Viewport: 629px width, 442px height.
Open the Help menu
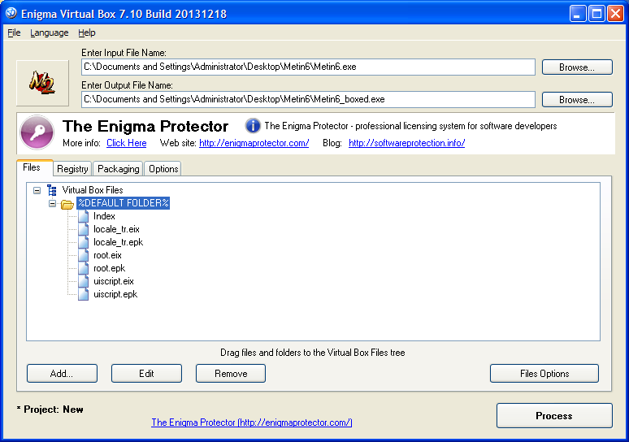click(87, 32)
